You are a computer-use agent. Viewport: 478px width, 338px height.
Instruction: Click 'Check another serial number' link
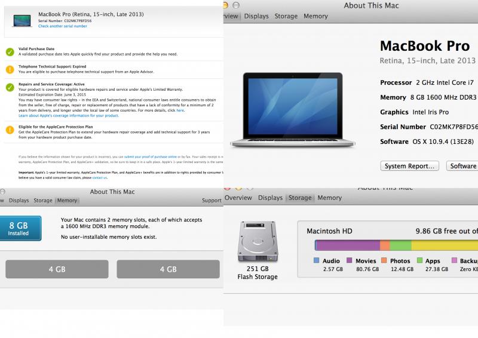point(63,26)
